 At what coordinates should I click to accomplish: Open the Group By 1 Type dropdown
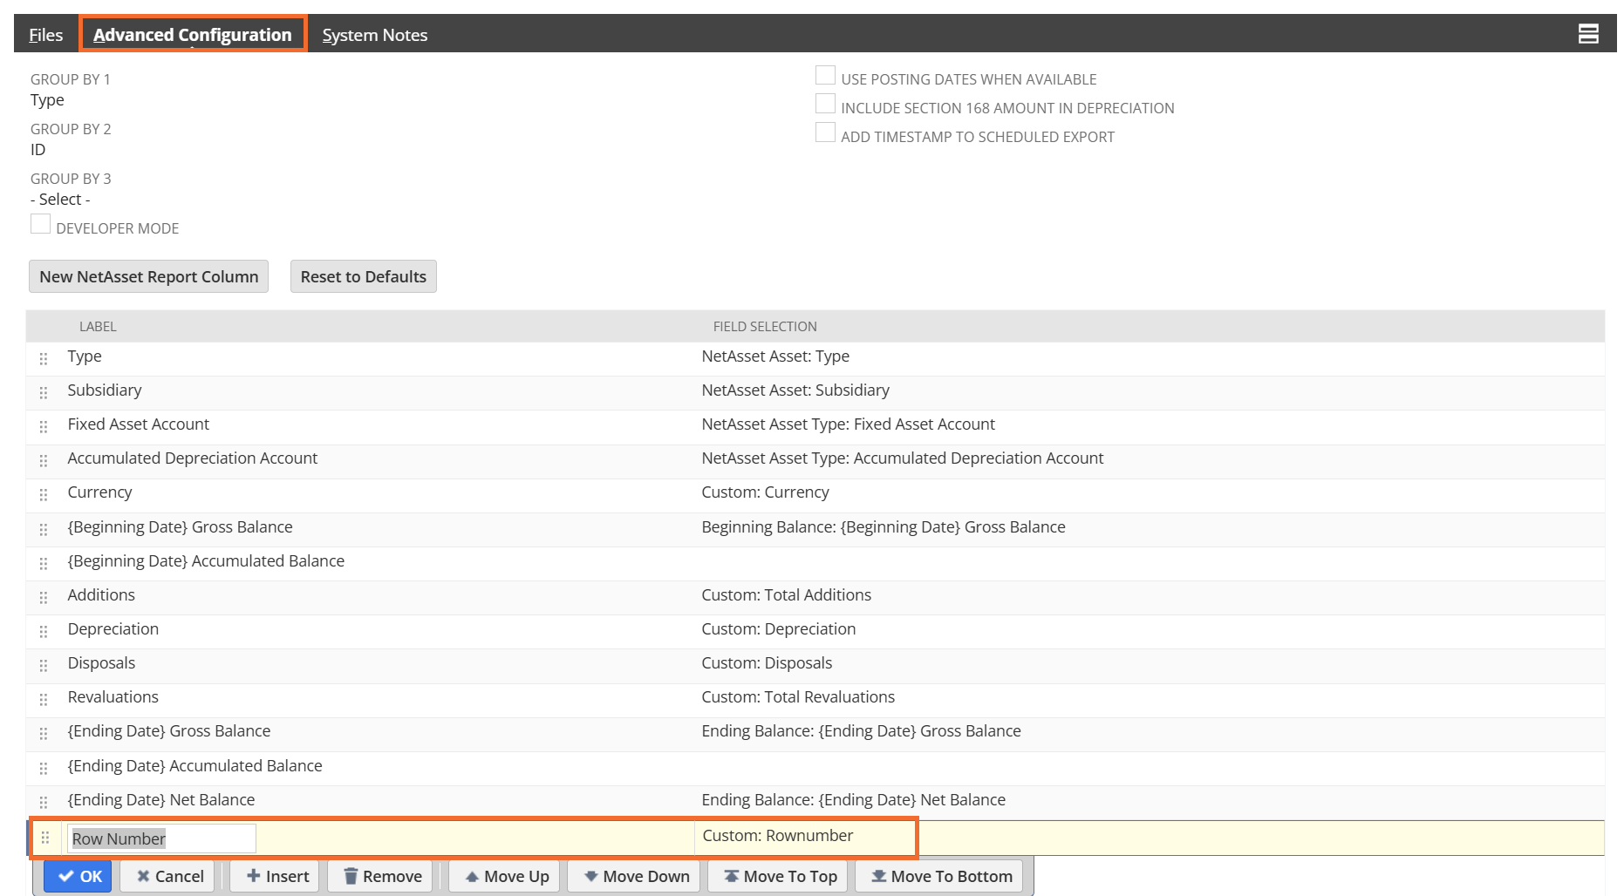click(47, 100)
